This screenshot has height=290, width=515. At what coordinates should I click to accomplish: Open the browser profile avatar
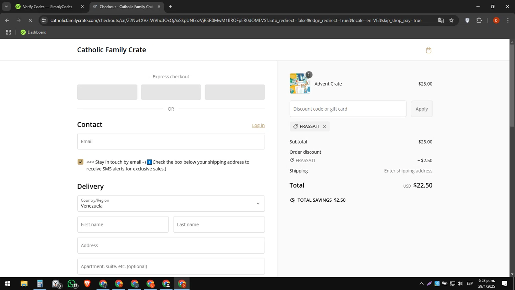click(496, 20)
